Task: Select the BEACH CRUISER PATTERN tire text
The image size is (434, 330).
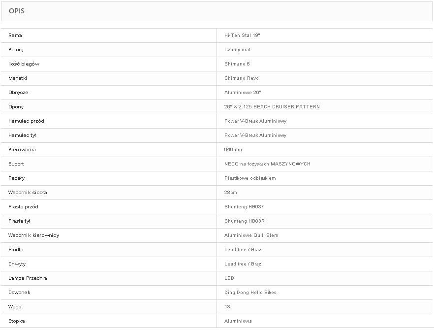Action: [286, 107]
